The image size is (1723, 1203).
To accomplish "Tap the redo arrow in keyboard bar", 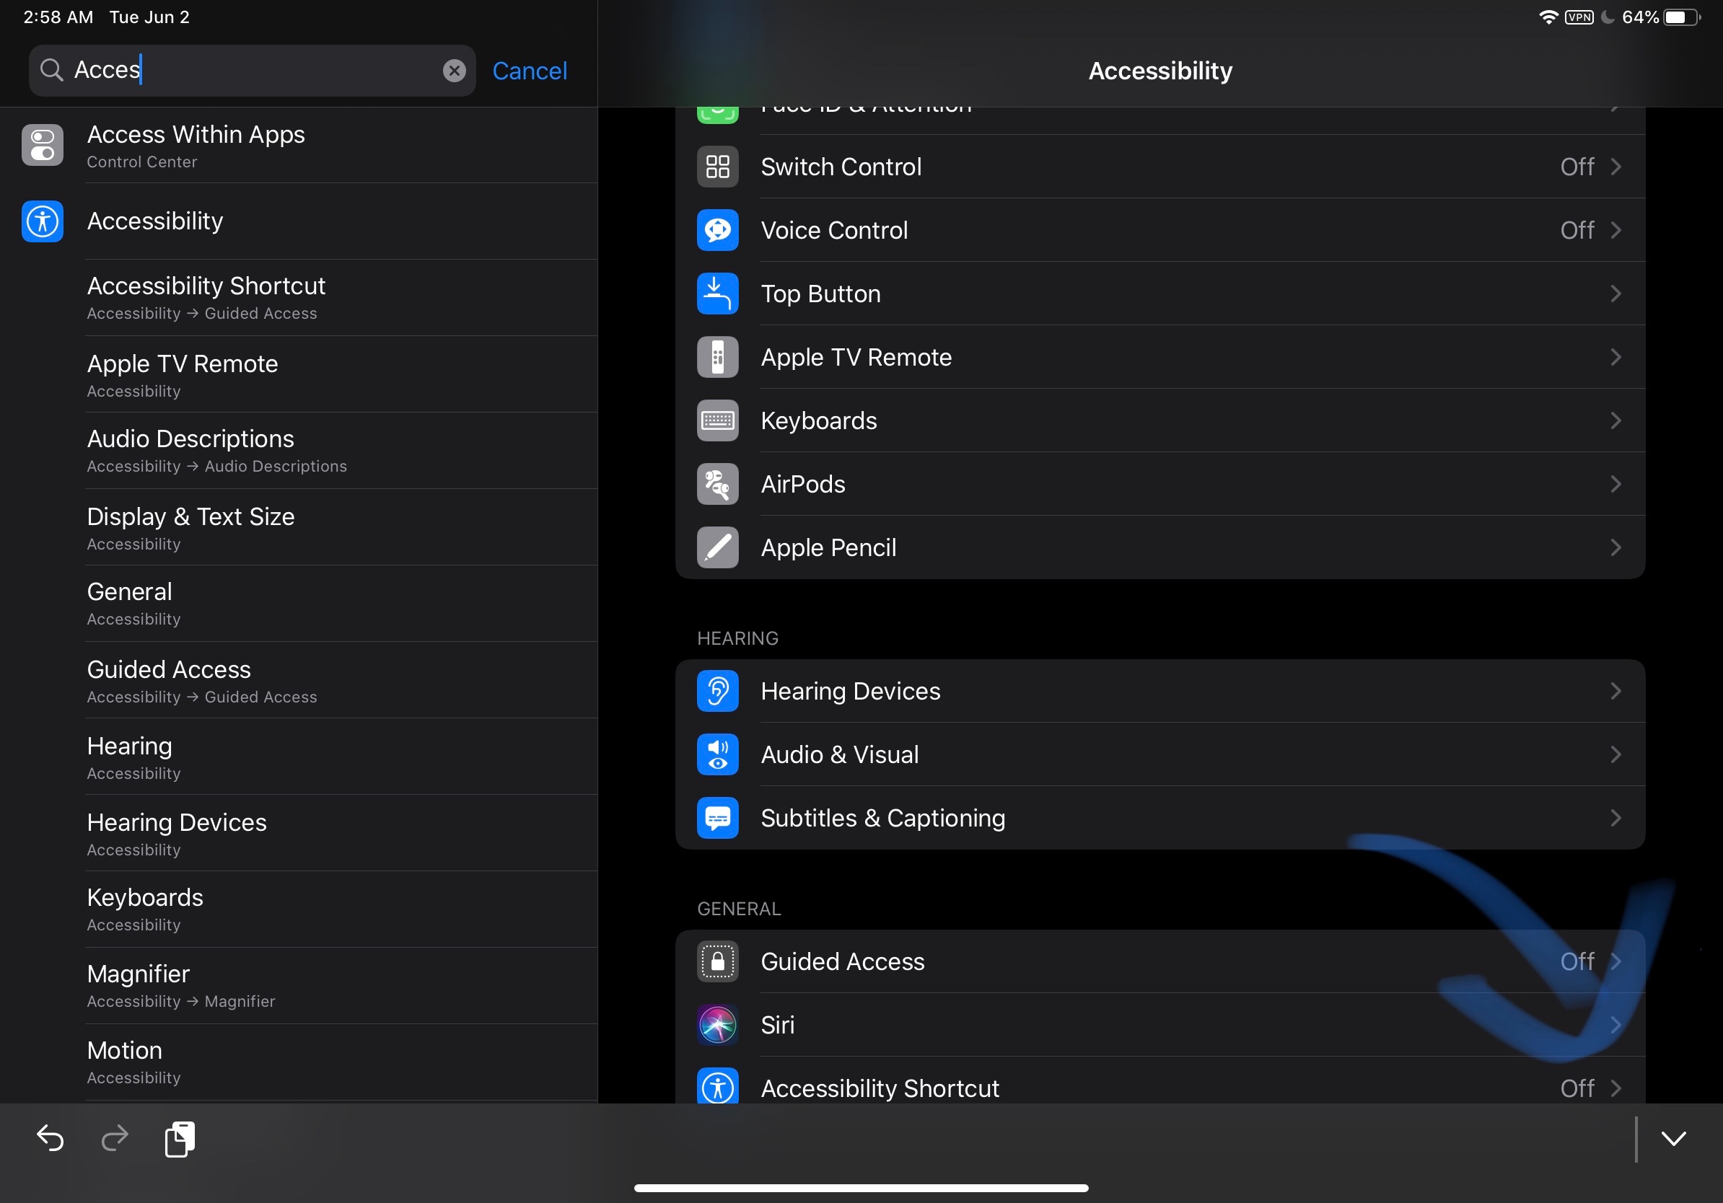I will [x=114, y=1138].
